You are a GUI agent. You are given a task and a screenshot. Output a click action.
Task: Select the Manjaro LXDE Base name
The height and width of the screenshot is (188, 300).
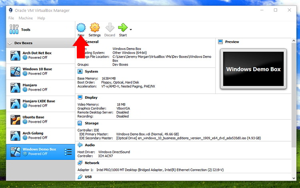pos(39,101)
